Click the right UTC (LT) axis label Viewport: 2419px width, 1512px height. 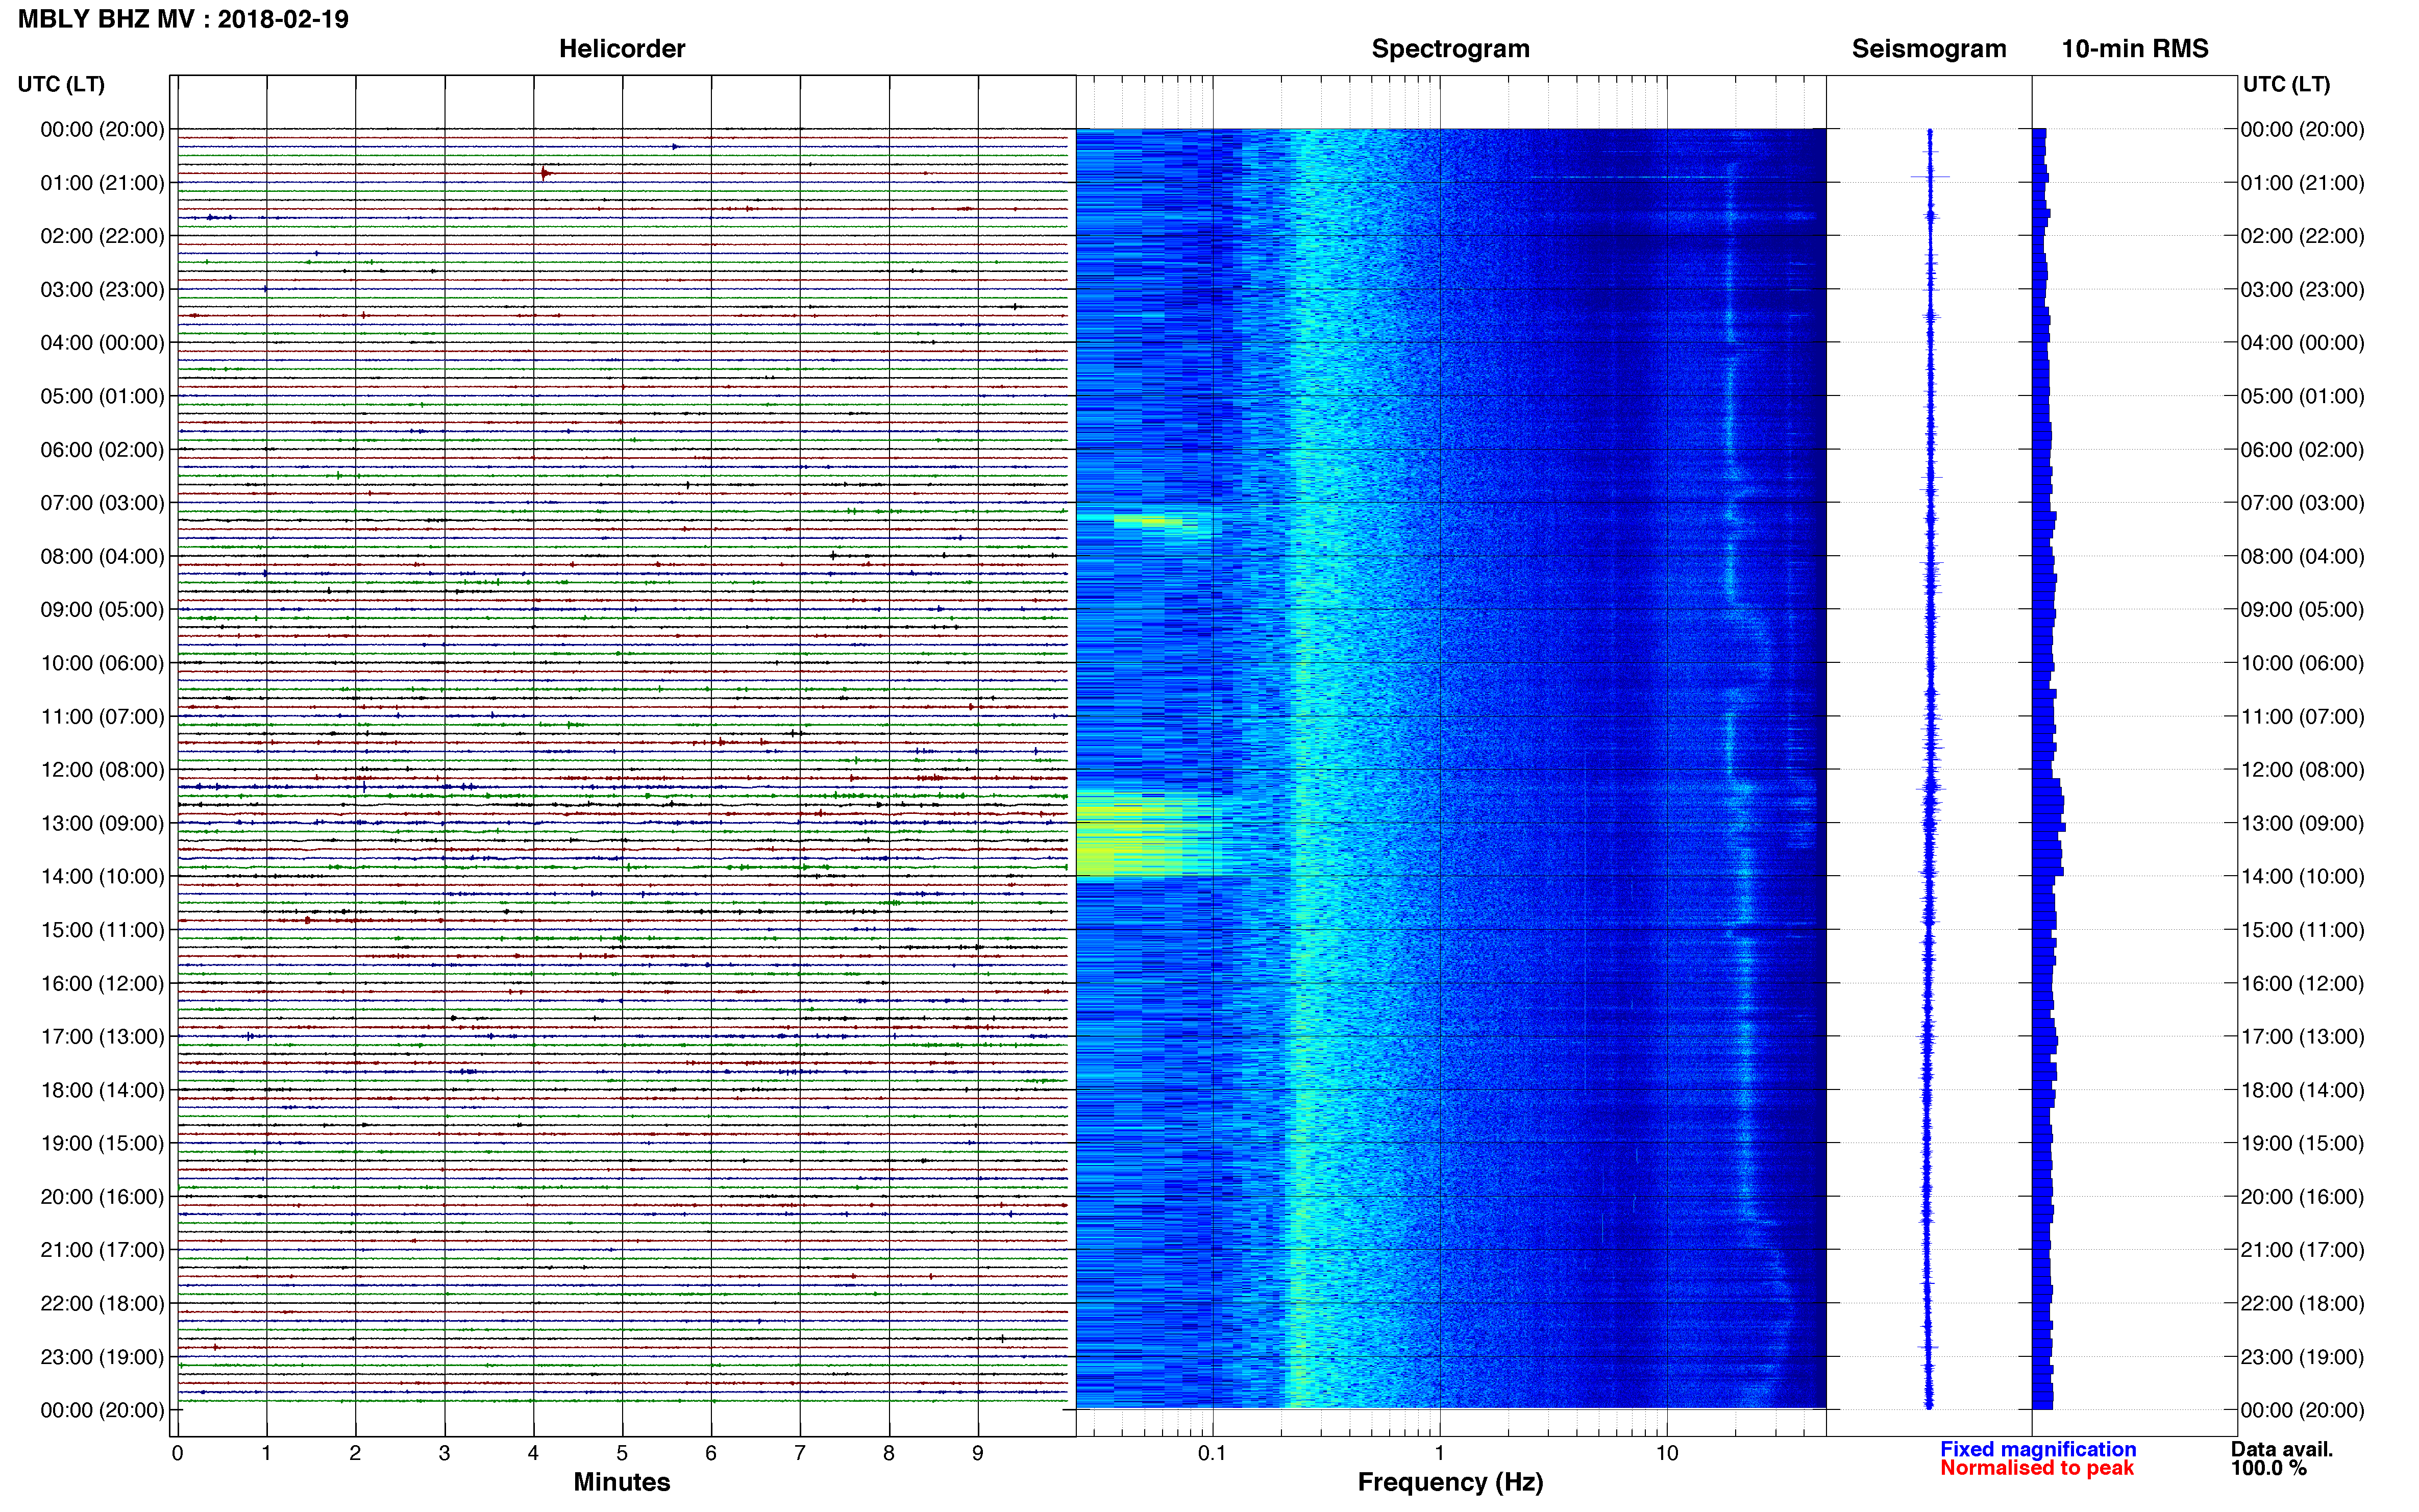click(2286, 84)
